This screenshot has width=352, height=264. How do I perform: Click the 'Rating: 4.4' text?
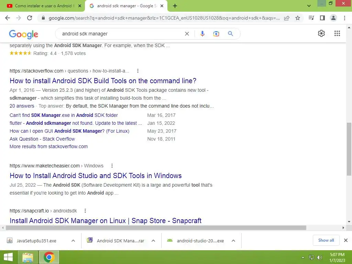tap(45, 53)
